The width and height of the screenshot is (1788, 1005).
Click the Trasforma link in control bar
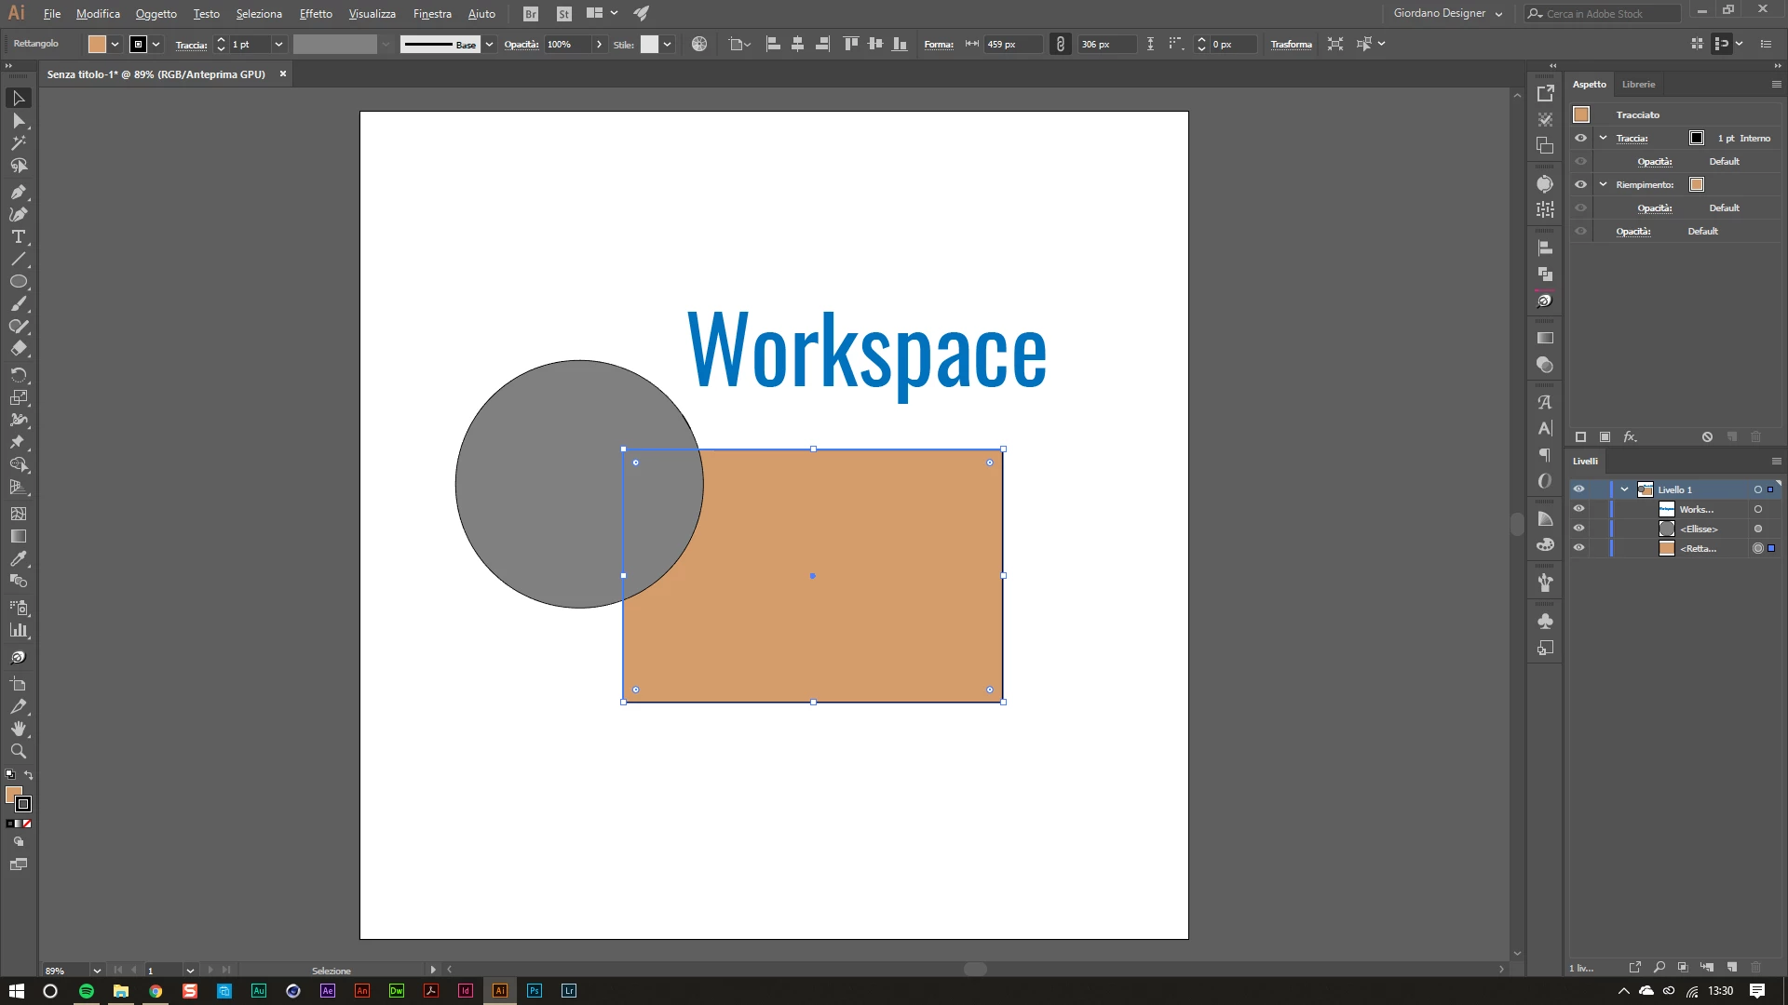(1291, 45)
